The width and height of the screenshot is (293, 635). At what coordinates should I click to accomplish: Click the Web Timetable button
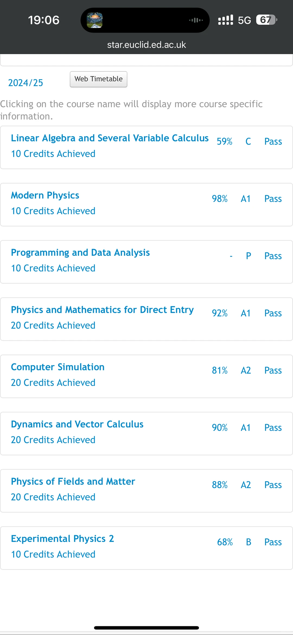[98, 79]
